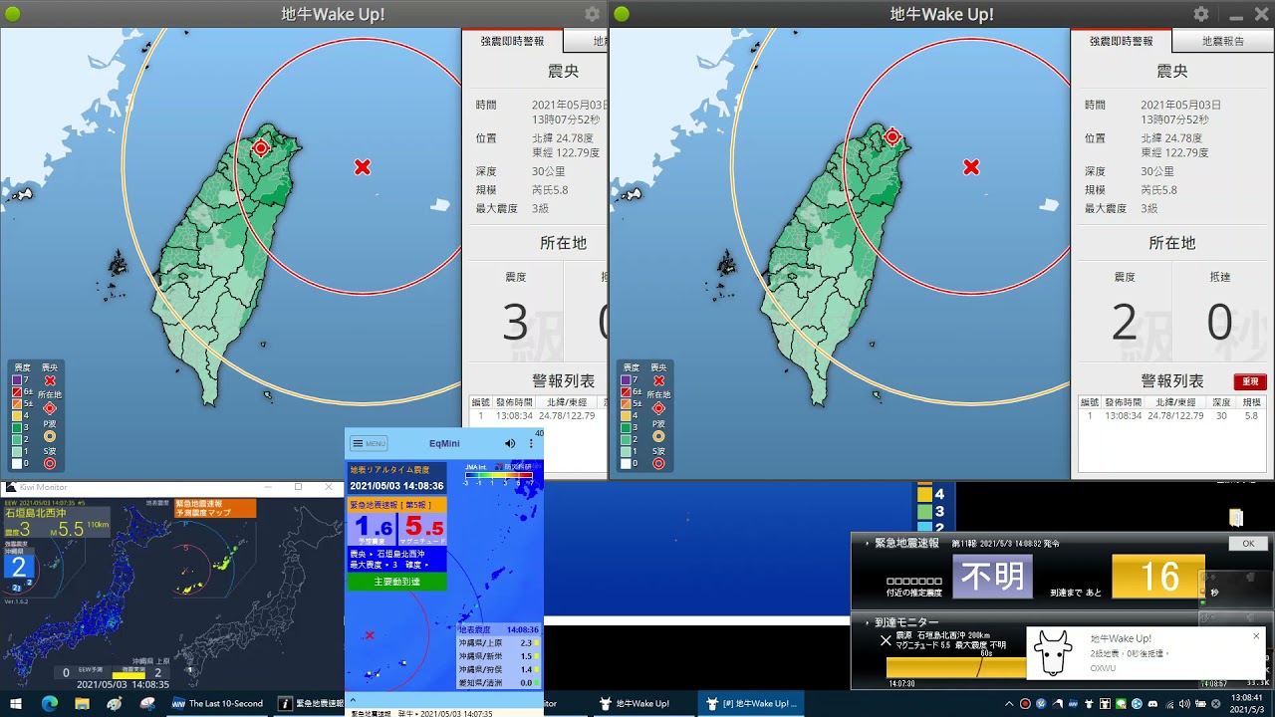Select alert row 1 in left window 警報列表
Viewport: 1275px width, 717px height.
click(536, 416)
